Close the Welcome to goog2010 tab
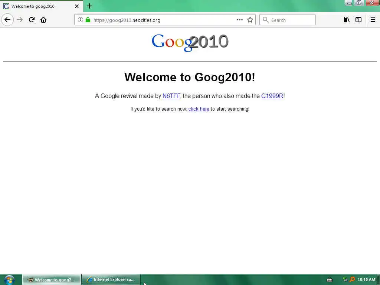This screenshot has height=285, width=380. click(76, 6)
